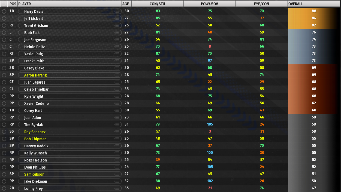This screenshot has width=341, height=192.
Task: Select the radio button for Lonny Frey
Action: point(4,188)
